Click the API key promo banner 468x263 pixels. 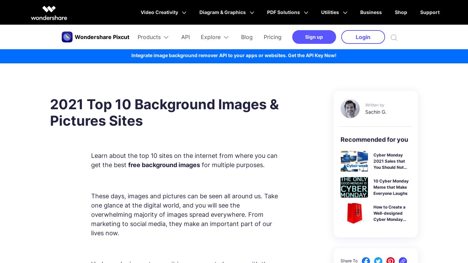[x=234, y=55]
